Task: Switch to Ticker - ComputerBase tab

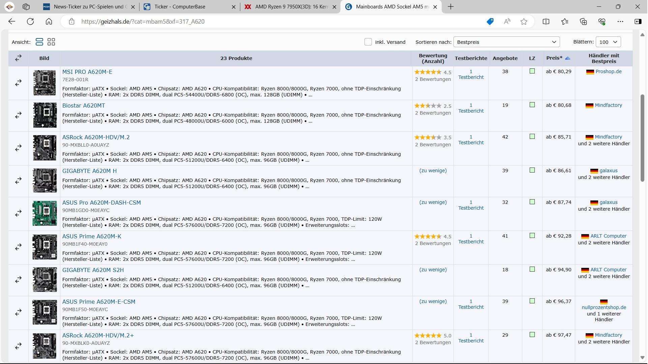Action: pyautogui.click(x=179, y=7)
